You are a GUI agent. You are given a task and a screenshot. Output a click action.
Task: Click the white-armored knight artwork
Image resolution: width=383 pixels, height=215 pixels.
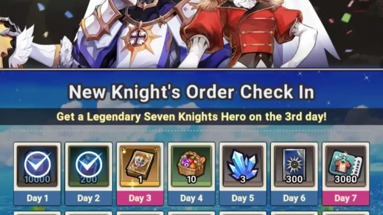point(117,34)
